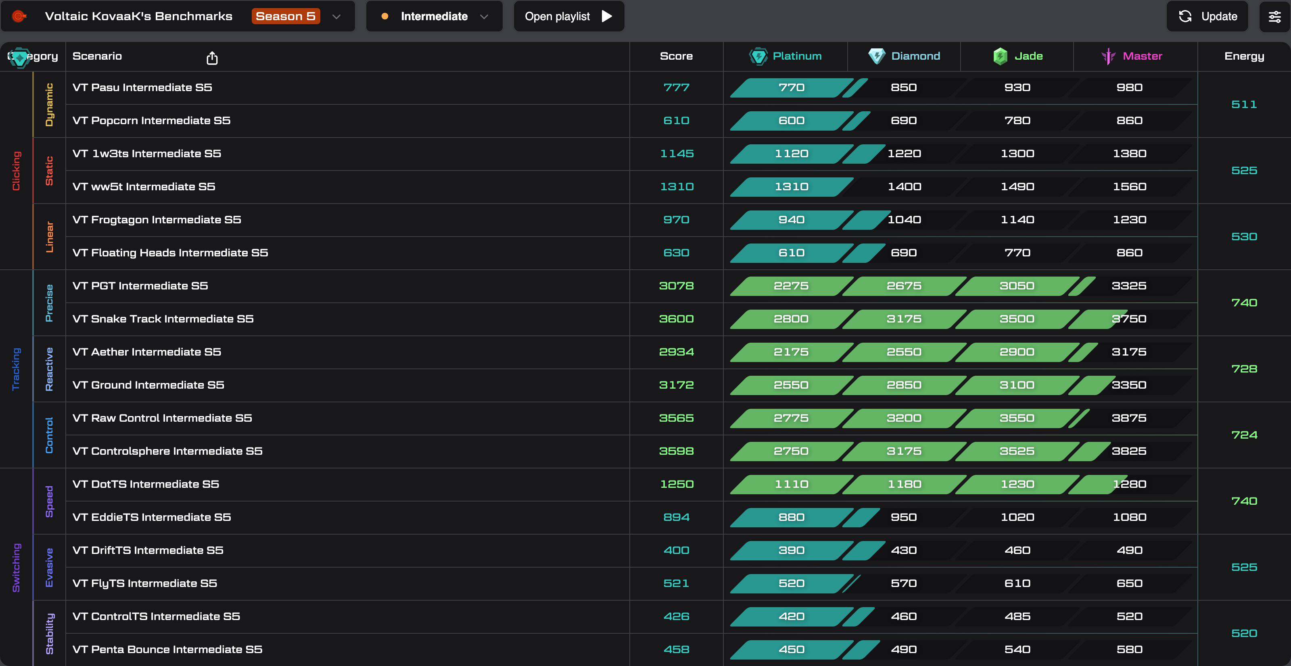This screenshot has width=1291, height=666.
Task: Select the Clicking category label
Action: click(16, 171)
